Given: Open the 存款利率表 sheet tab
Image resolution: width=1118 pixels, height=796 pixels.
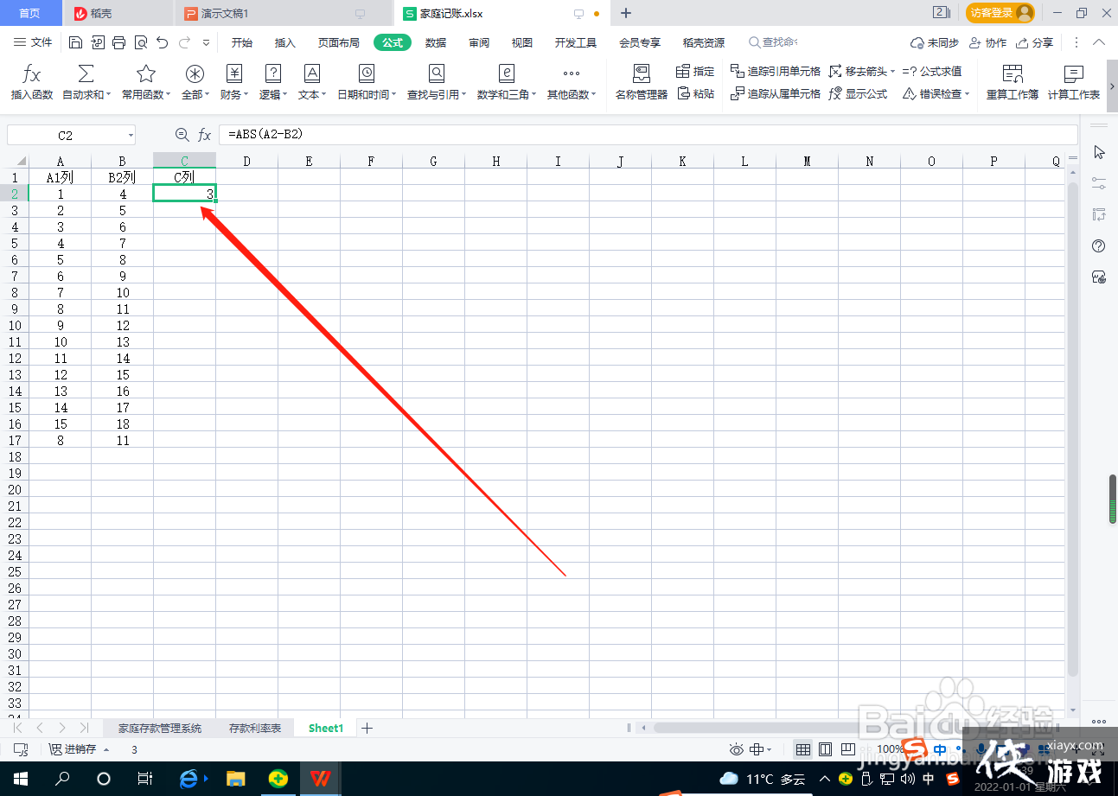Looking at the screenshot, I should 255,729.
